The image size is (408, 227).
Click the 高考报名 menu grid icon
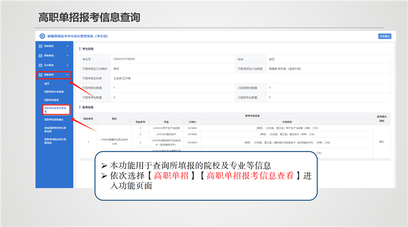pos(40,46)
